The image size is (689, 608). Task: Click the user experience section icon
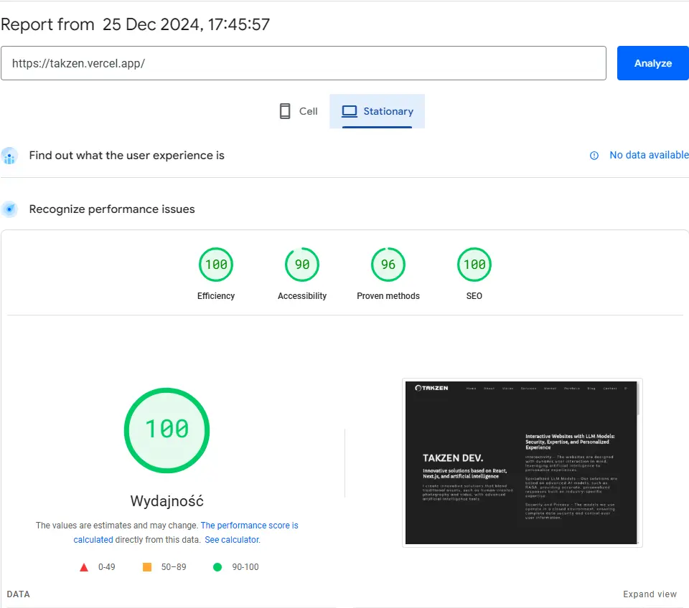point(9,156)
